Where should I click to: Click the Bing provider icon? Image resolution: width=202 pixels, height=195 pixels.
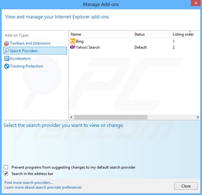(x=72, y=41)
